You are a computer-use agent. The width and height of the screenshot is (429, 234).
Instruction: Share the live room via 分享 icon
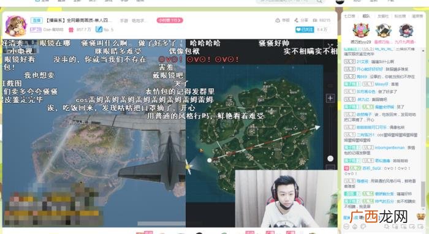coord(296,20)
